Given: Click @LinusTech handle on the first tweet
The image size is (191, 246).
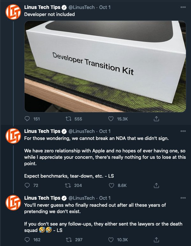Looking at the screenshot, I should click(x=81, y=7).
